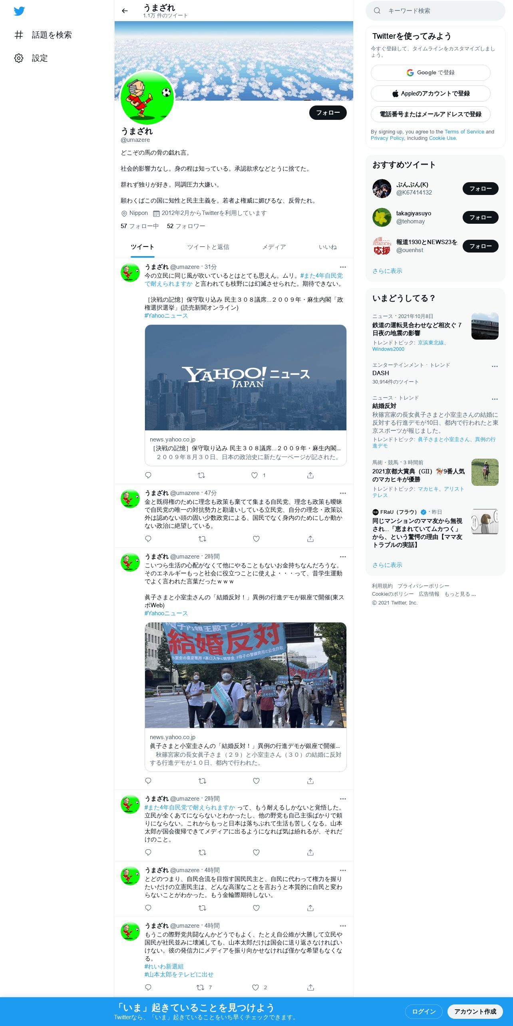The width and height of the screenshot is (513, 1026).
Task: Open the 結婚反対 demonstration photo
Action: pyautogui.click(x=246, y=675)
